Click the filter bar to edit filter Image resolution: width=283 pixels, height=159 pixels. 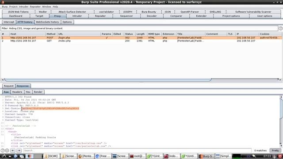click(139, 28)
